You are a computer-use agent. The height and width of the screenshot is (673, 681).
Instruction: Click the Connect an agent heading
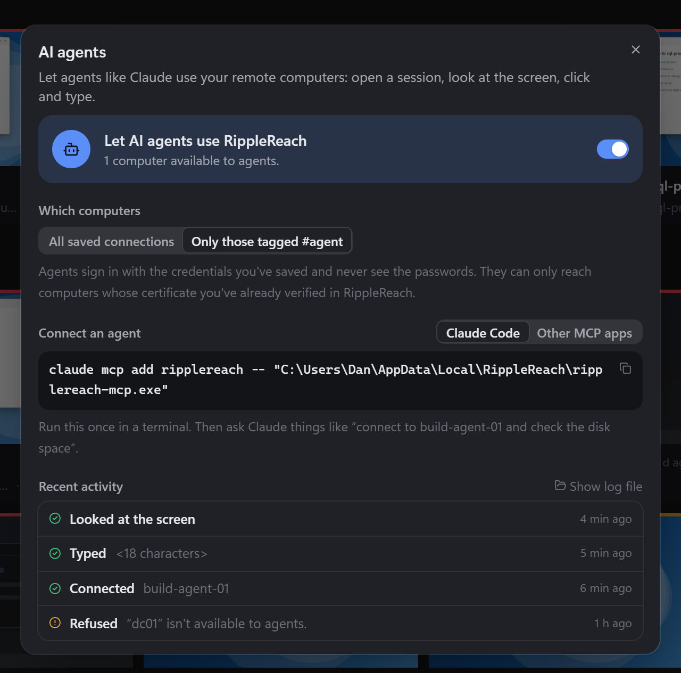tap(89, 333)
